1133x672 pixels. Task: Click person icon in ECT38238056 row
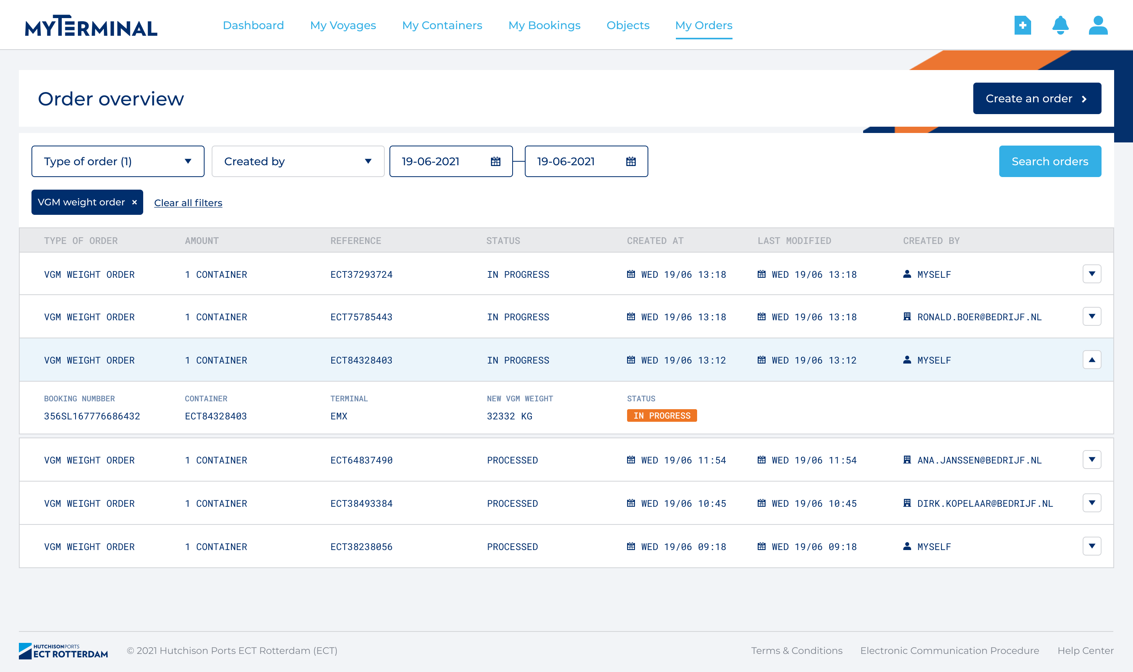pyautogui.click(x=907, y=546)
